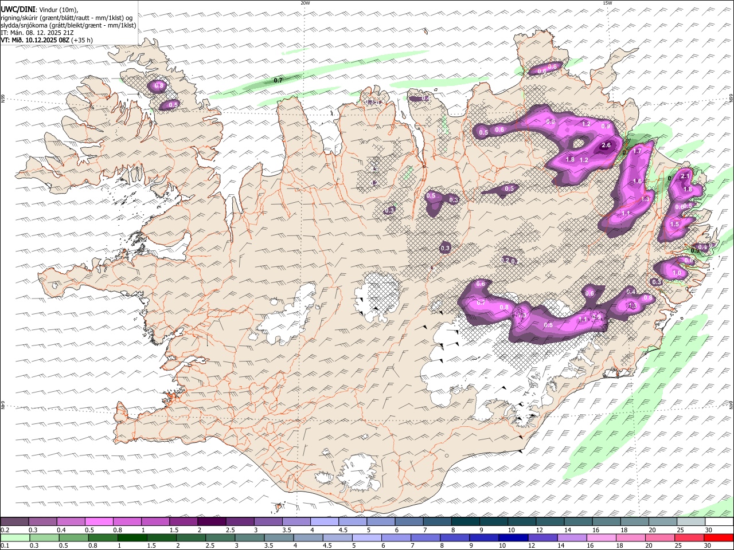Image resolution: width=734 pixels, height=550 pixels.
Task: Click the 2.1 value near the east coast
Action: pos(685,176)
